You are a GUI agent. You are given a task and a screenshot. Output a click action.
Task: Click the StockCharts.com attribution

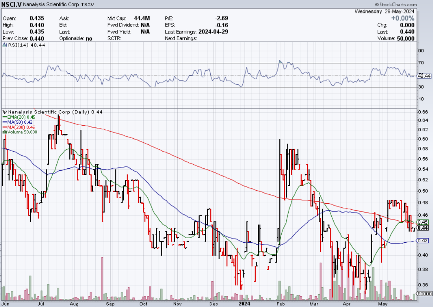(396, 4)
